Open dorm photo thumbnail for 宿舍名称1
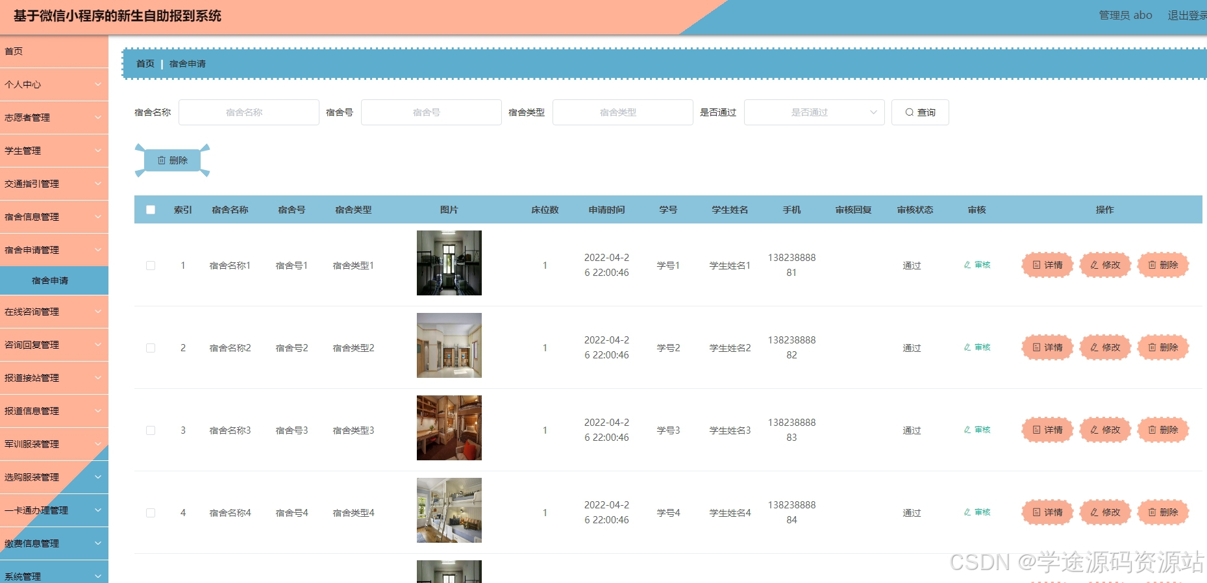 click(x=449, y=263)
